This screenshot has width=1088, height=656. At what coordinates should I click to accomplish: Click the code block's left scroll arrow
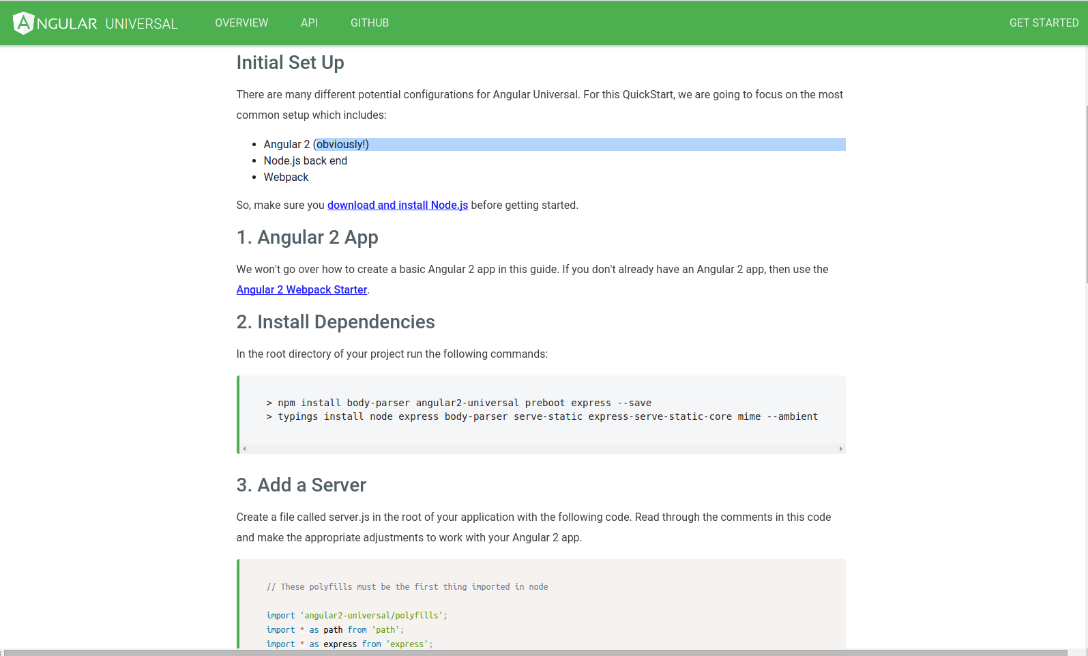[x=244, y=449]
